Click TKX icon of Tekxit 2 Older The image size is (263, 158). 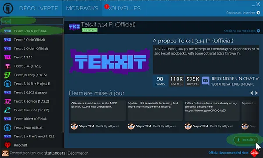tap(7, 48)
